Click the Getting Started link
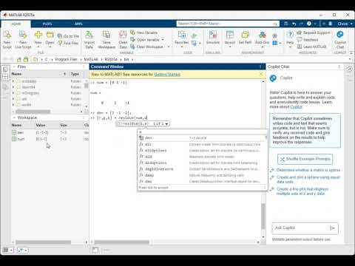 pos(167,75)
